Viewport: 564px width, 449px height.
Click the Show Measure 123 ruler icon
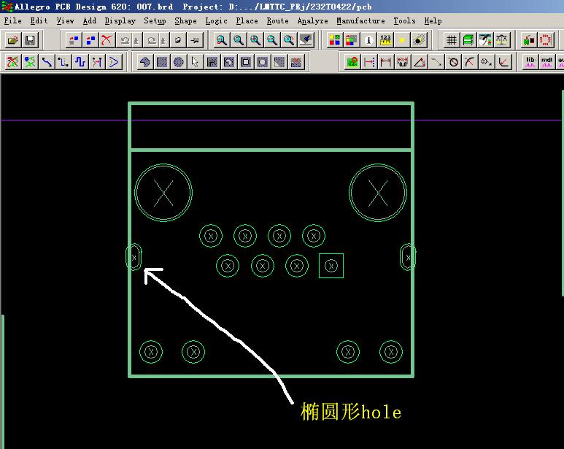(385, 40)
